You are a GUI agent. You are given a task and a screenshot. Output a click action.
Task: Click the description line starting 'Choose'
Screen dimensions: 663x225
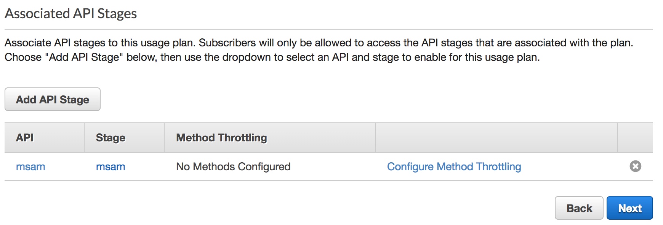click(x=272, y=57)
